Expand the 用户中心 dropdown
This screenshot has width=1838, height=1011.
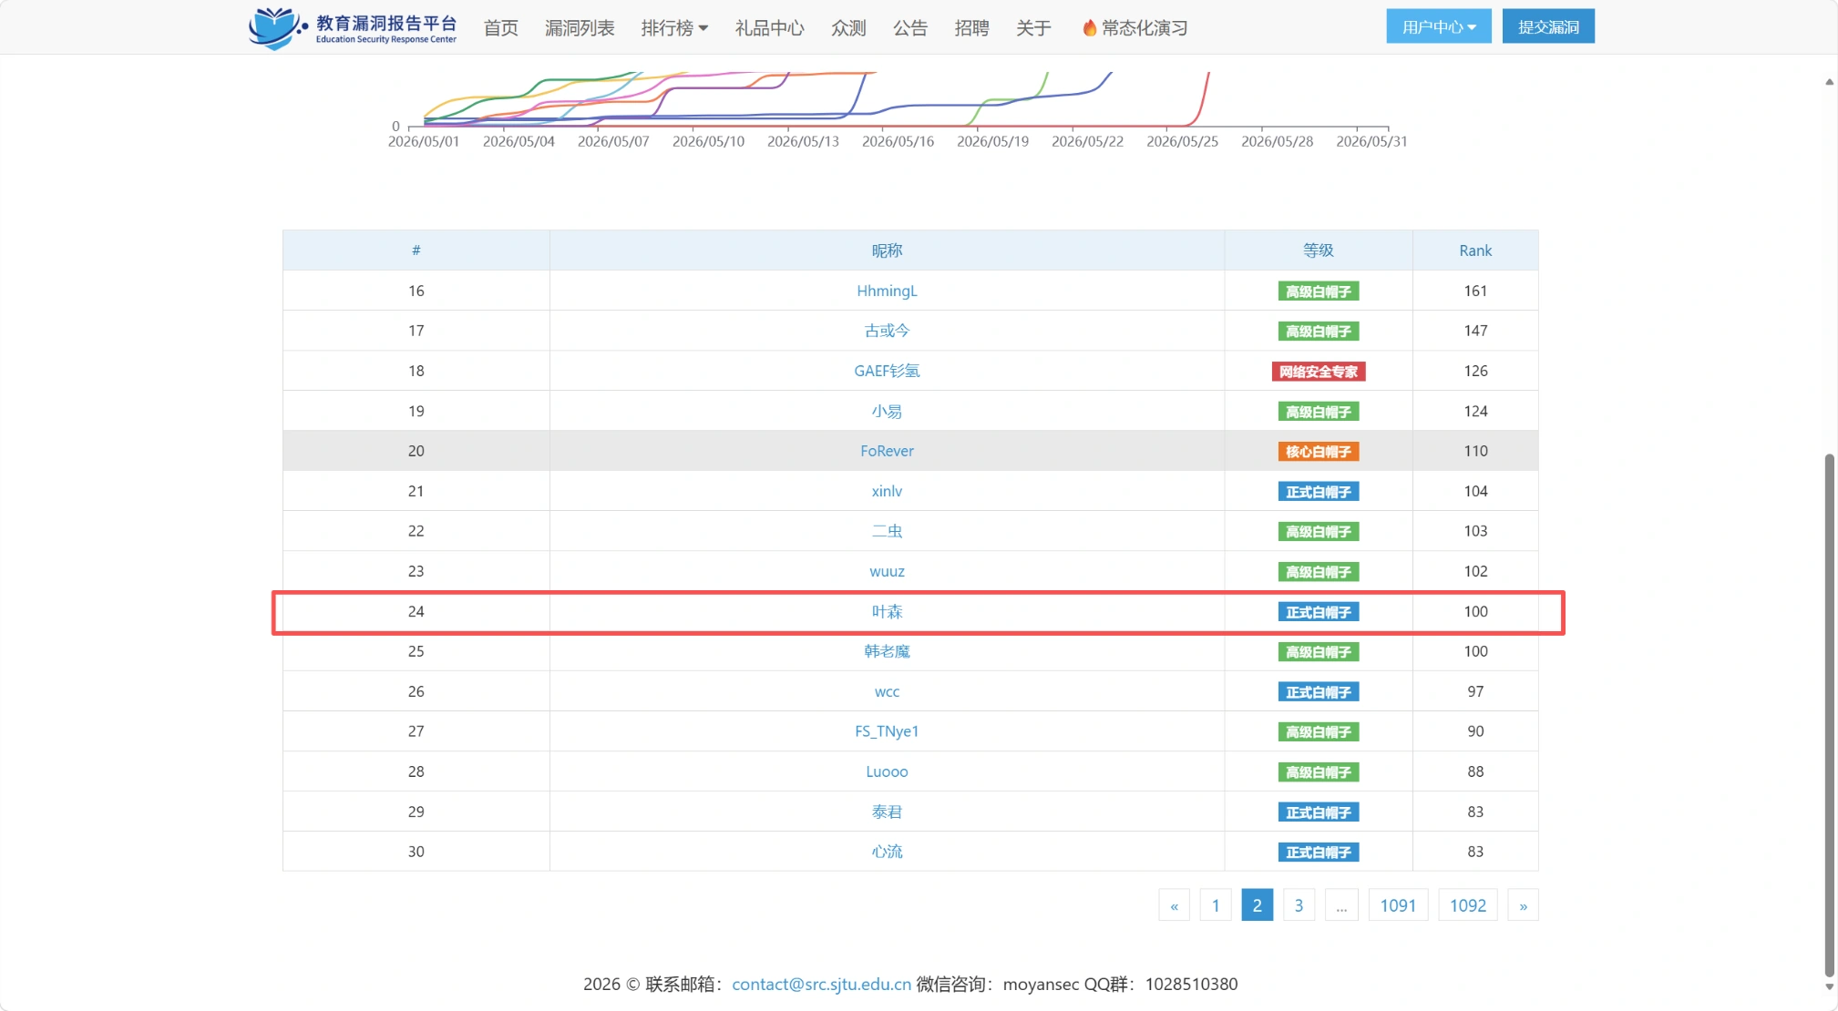[1438, 26]
